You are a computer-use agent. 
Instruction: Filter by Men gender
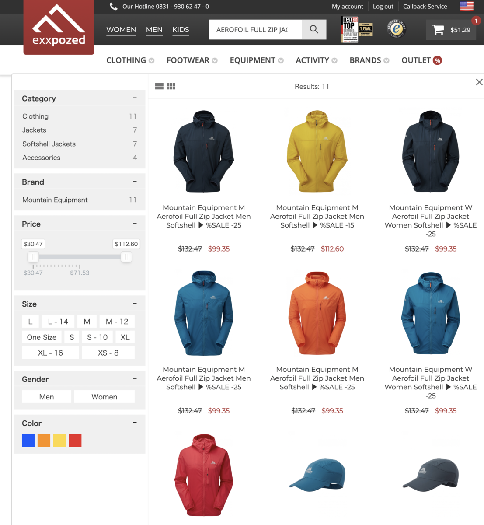(46, 397)
